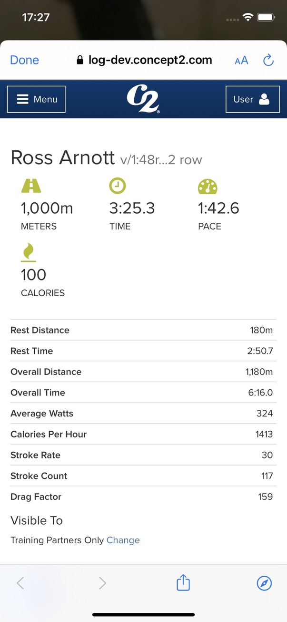The image size is (287, 622).
Task: Click the Concept2 logo in header
Action: pos(143,99)
